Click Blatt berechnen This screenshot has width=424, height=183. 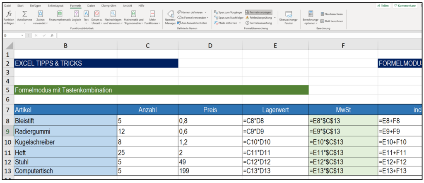(x=332, y=21)
